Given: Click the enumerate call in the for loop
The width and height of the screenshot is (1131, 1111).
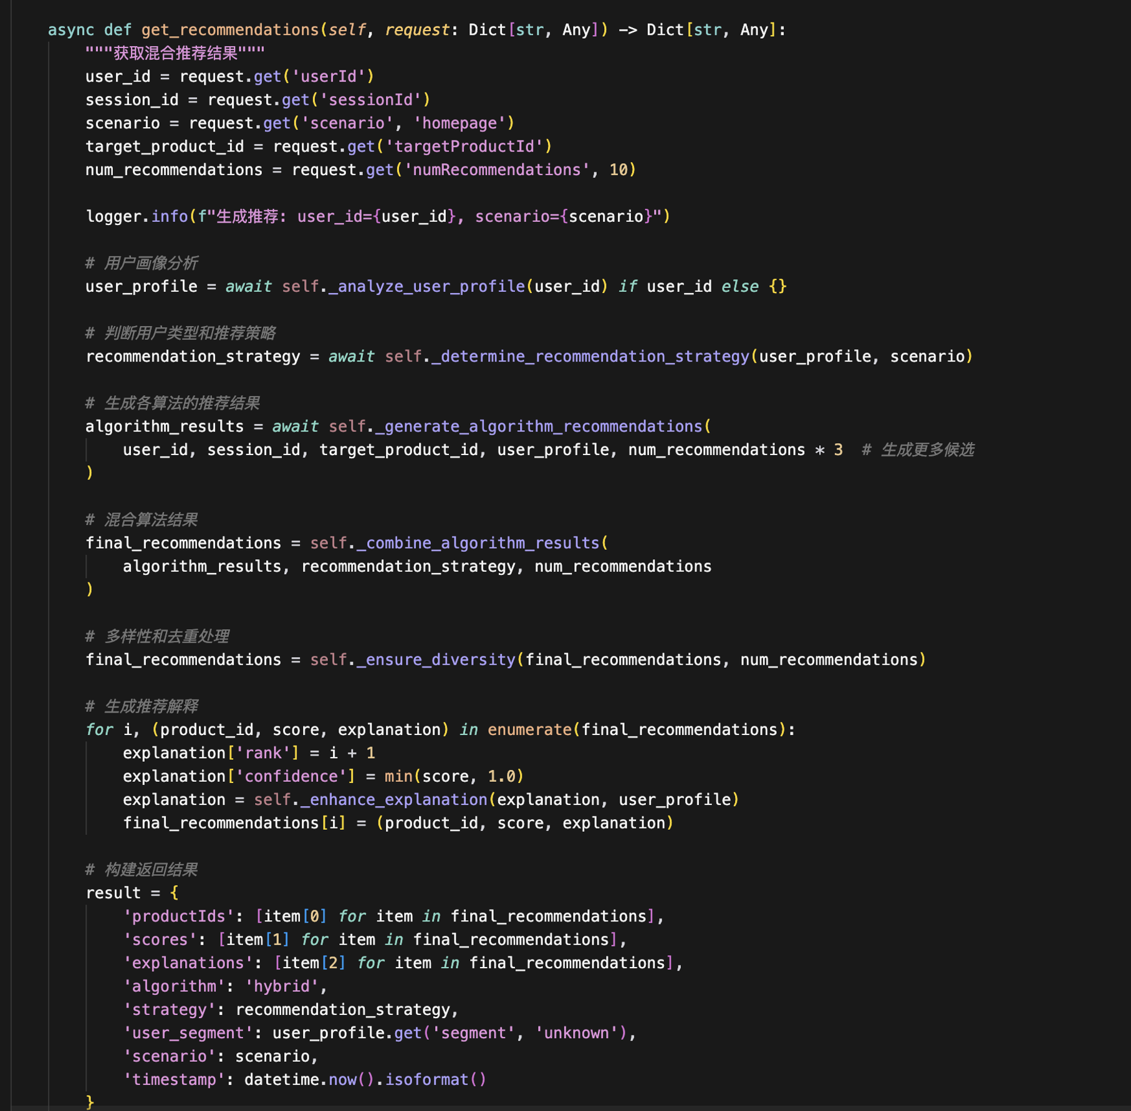Looking at the screenshot, I should [x=636, y=729].
